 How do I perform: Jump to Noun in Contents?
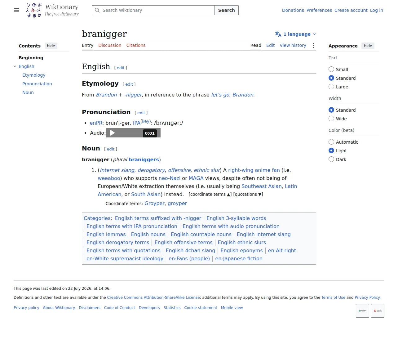(28, 92)
